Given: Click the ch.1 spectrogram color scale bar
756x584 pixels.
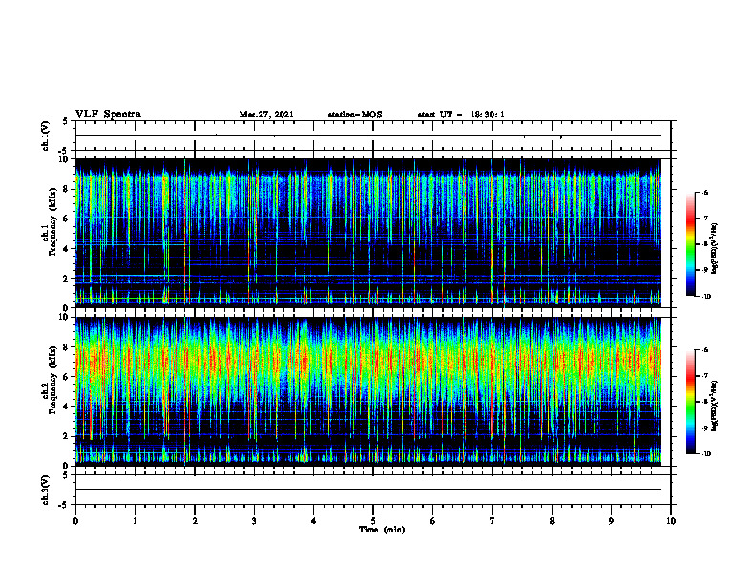Looking at the screenshot, I should click(690, 244).
